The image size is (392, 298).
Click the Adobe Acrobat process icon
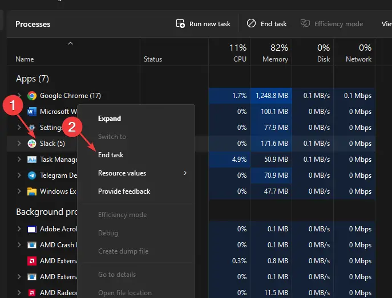(x=32, y=229)
